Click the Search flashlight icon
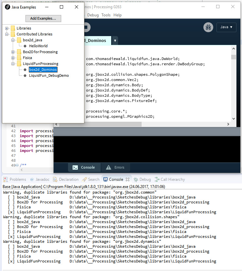 84,179
